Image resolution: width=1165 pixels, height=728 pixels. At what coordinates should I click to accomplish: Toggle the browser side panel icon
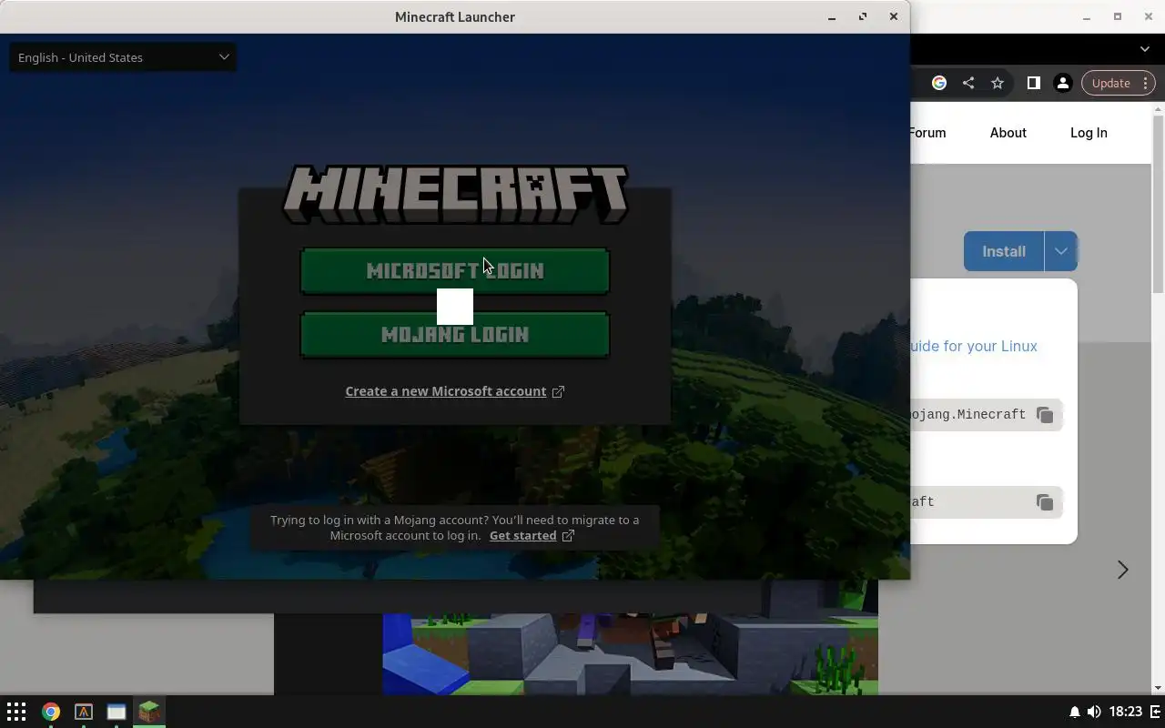point(1033,83)
